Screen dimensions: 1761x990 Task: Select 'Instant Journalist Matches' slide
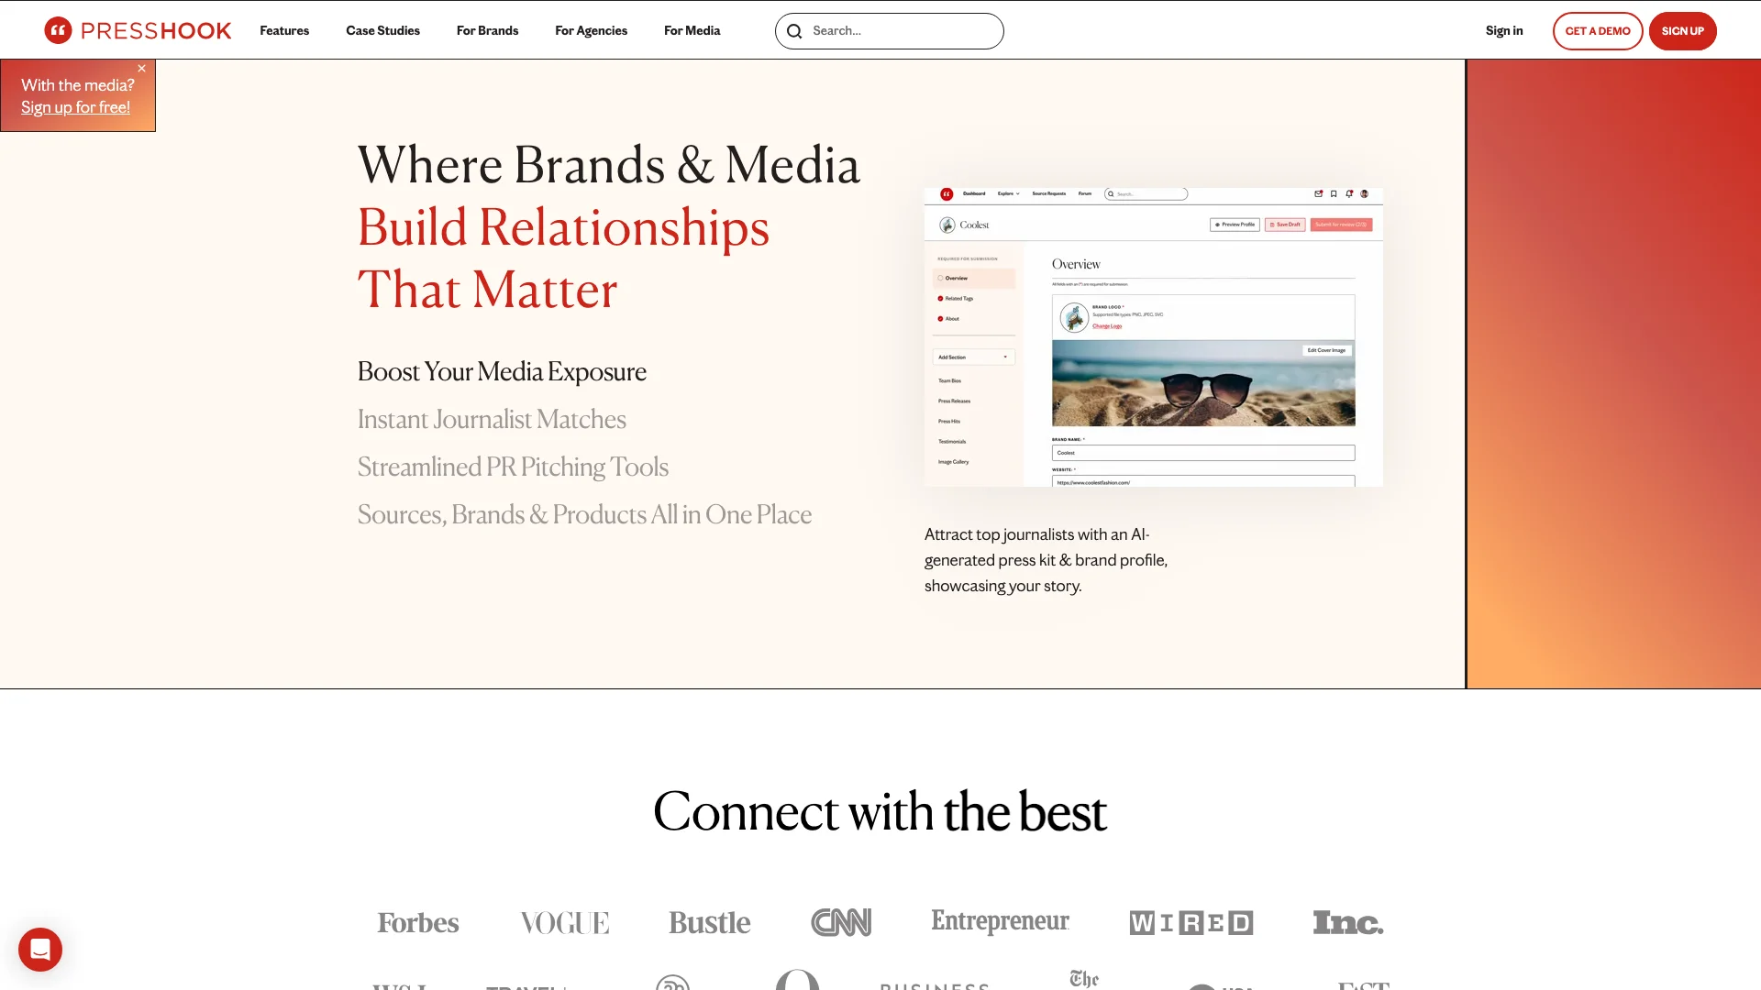click(x=492, y=420)
